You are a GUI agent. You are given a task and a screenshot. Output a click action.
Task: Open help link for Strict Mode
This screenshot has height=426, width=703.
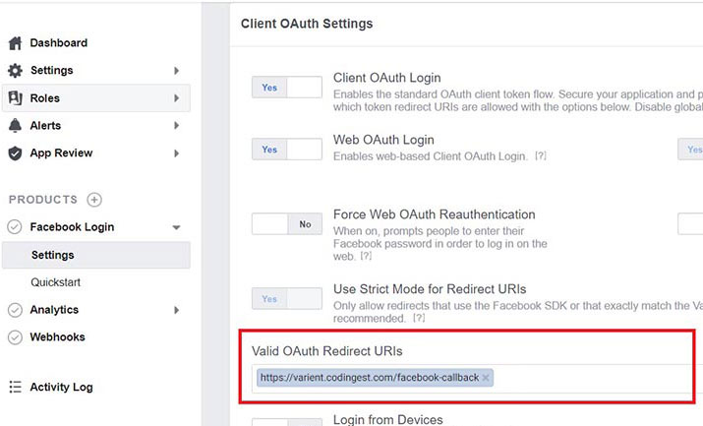click(418, 319)
